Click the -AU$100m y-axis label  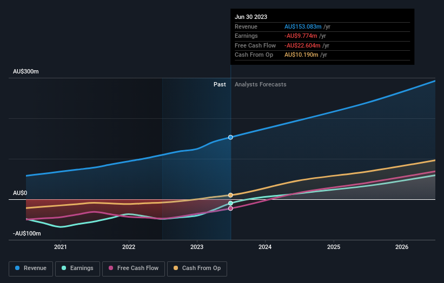tap(27, 233)
